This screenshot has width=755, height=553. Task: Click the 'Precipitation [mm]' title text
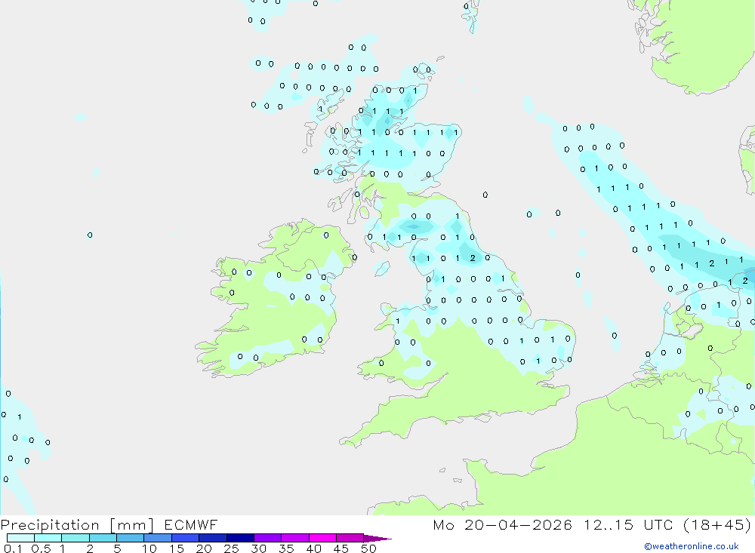click(x=77, y=525)
